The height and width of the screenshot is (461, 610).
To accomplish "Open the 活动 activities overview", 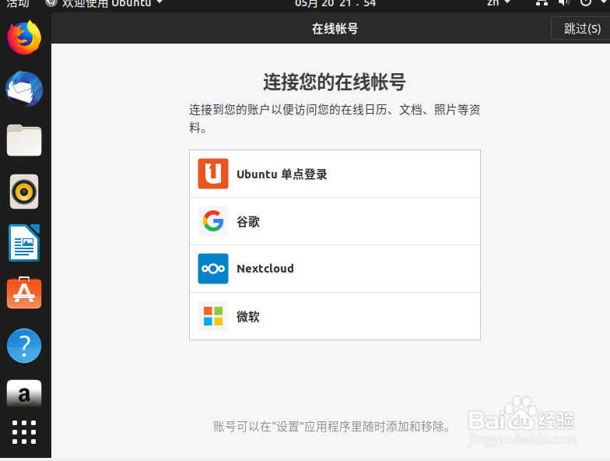I will (x=17, y=4).
